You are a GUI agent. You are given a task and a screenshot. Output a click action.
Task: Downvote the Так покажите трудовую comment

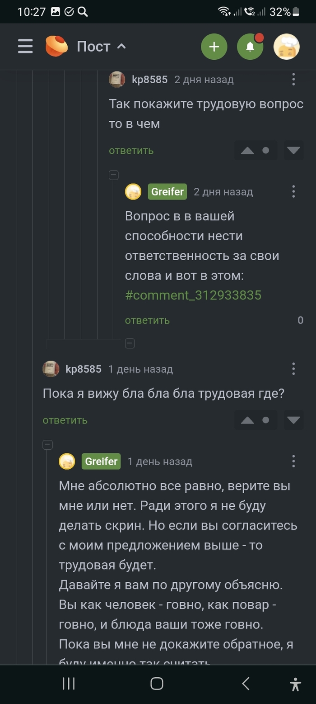coord(294,151)
